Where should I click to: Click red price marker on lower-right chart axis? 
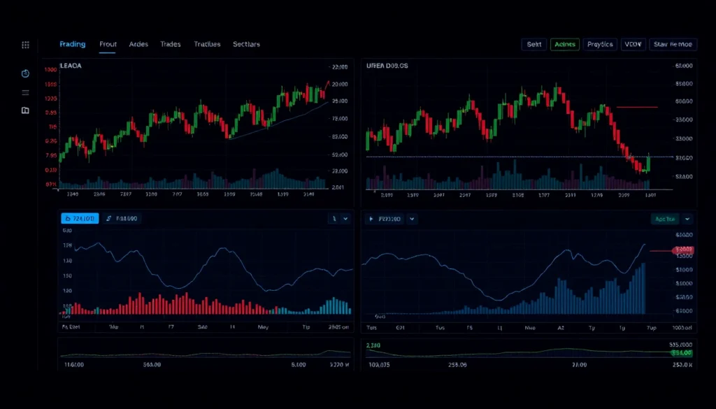click(x=682, y=250)
